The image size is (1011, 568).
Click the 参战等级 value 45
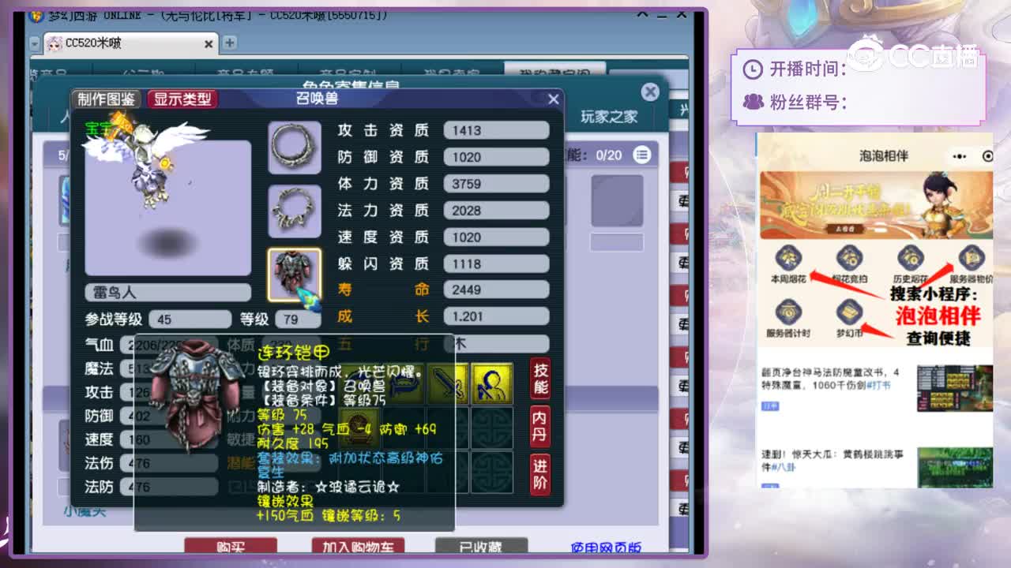click(x=190, y=319)
